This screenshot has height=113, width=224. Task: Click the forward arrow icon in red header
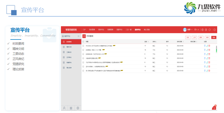(206, 30)
